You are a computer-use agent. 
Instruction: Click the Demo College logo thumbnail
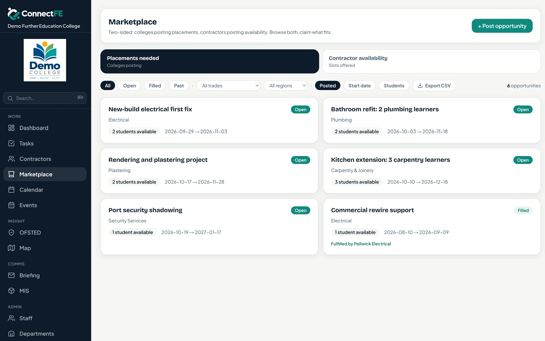coord(45,60)
